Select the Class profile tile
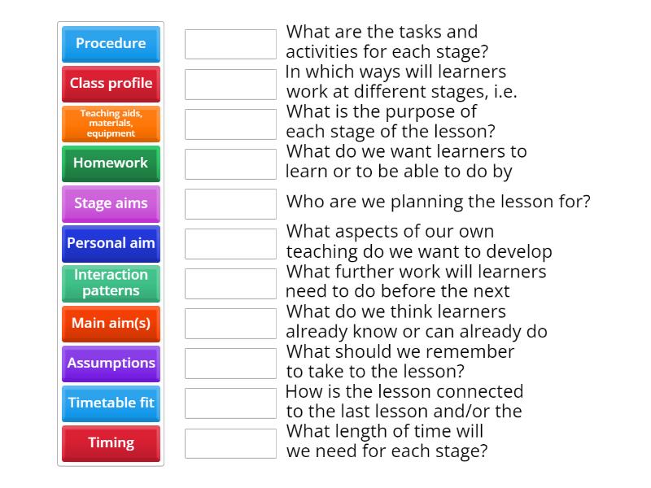The width and height of the screenshot is (651, 488). pos(111,84)
